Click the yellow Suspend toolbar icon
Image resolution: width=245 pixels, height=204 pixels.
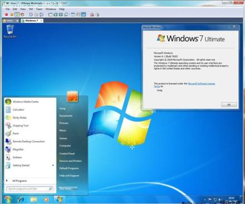(x=12, y=14)
